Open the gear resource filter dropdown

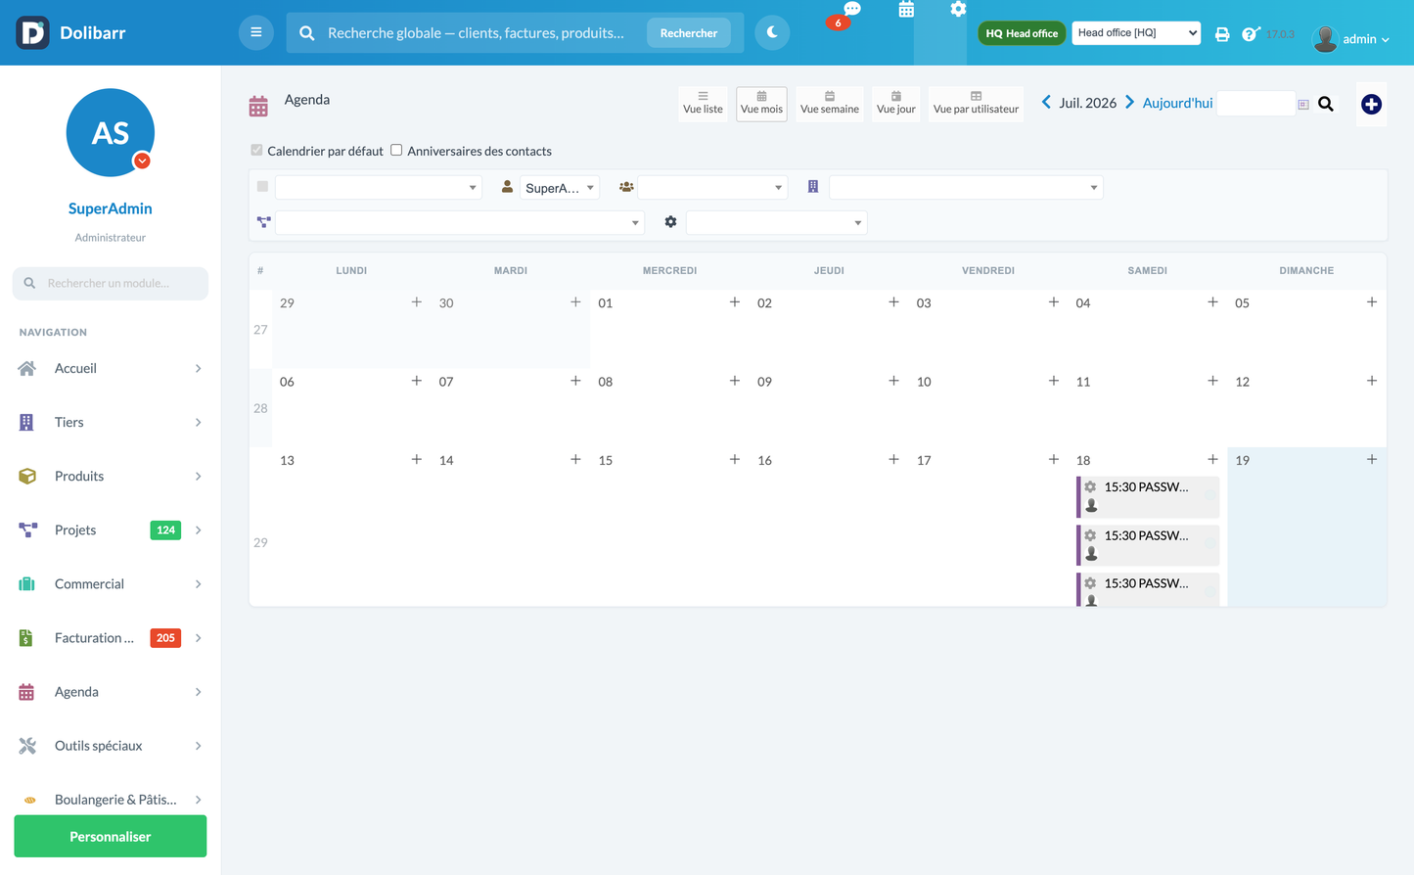777,222
